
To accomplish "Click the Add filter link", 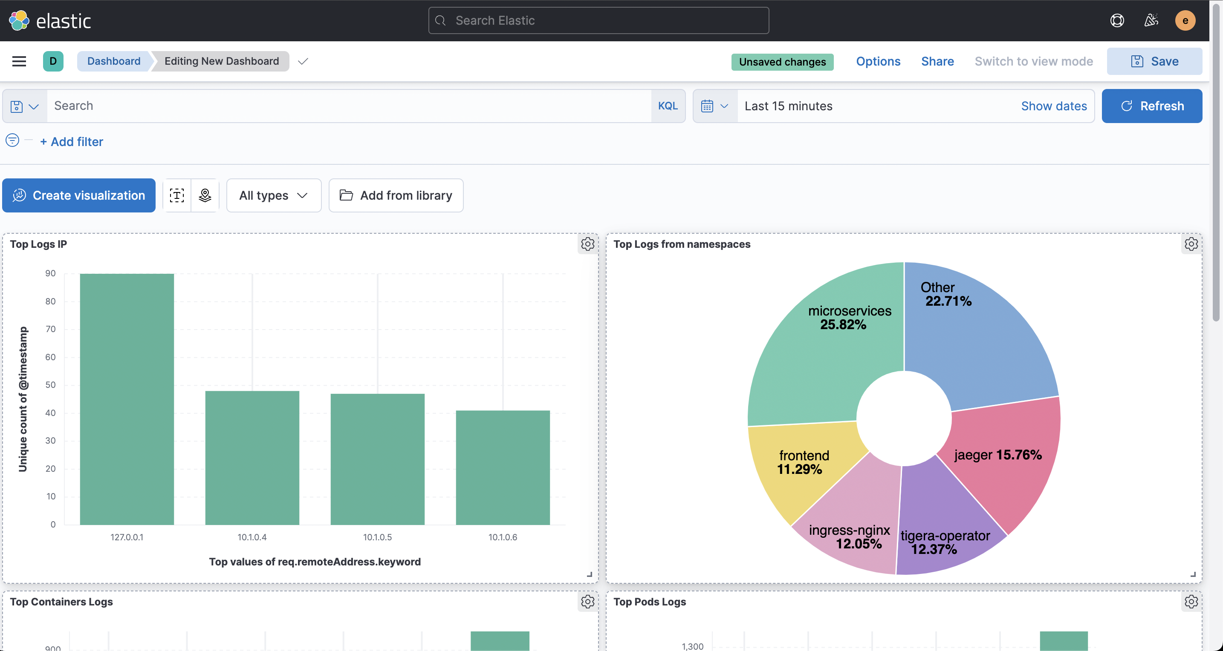I will [72, 142].
